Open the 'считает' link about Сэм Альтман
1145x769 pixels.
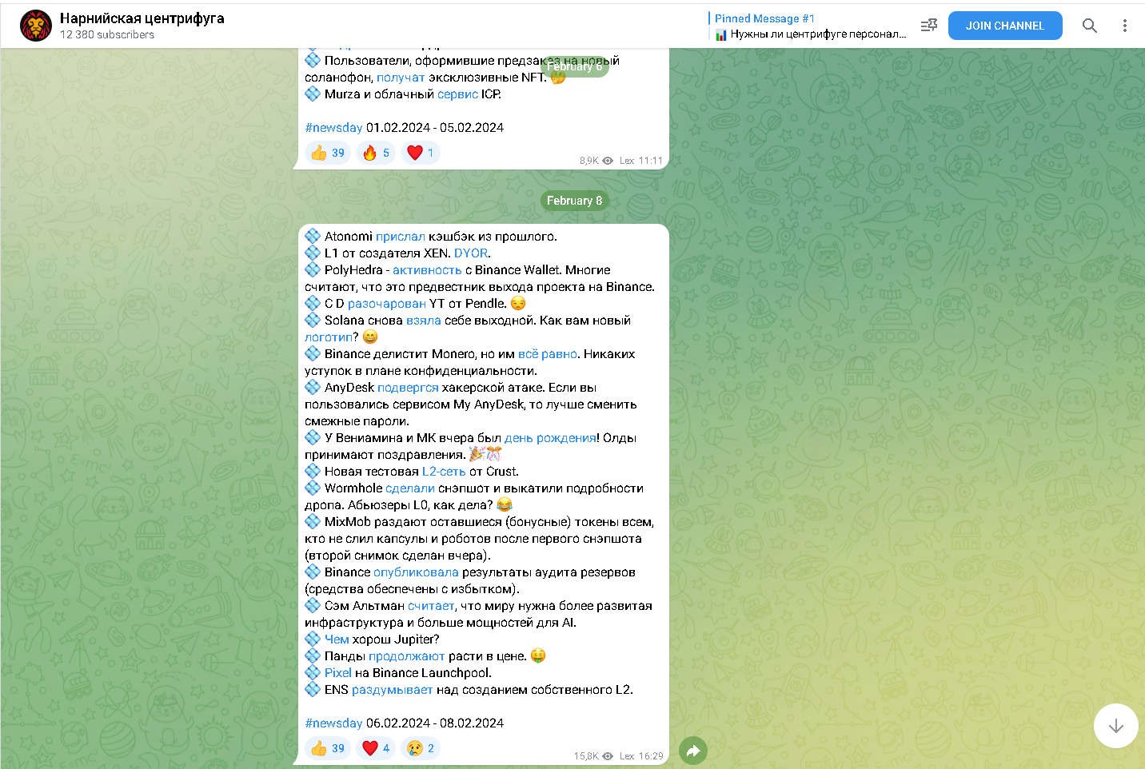tap(431, 606)
